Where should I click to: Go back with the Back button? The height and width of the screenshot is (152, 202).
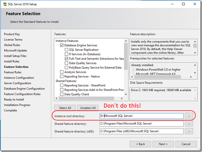pos(140,144)
